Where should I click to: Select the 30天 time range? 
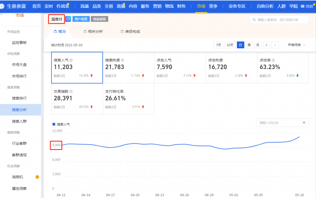pos(230,45)
